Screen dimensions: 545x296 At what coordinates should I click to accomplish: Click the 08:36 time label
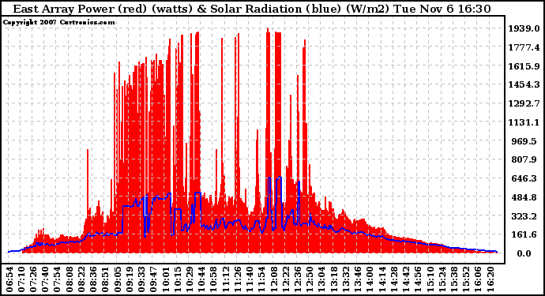93,279
